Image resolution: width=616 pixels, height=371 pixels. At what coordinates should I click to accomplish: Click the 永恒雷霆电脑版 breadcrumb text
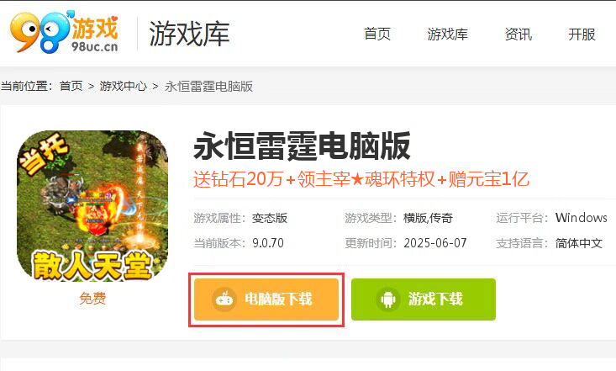208,86
